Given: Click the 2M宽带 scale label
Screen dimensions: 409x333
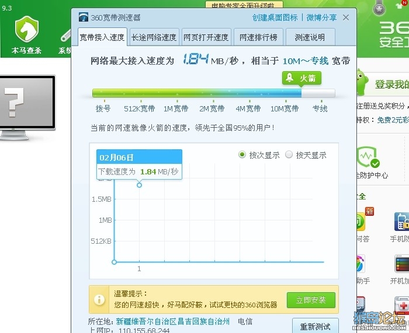Looking at the screenshot, I should (212, 108).
